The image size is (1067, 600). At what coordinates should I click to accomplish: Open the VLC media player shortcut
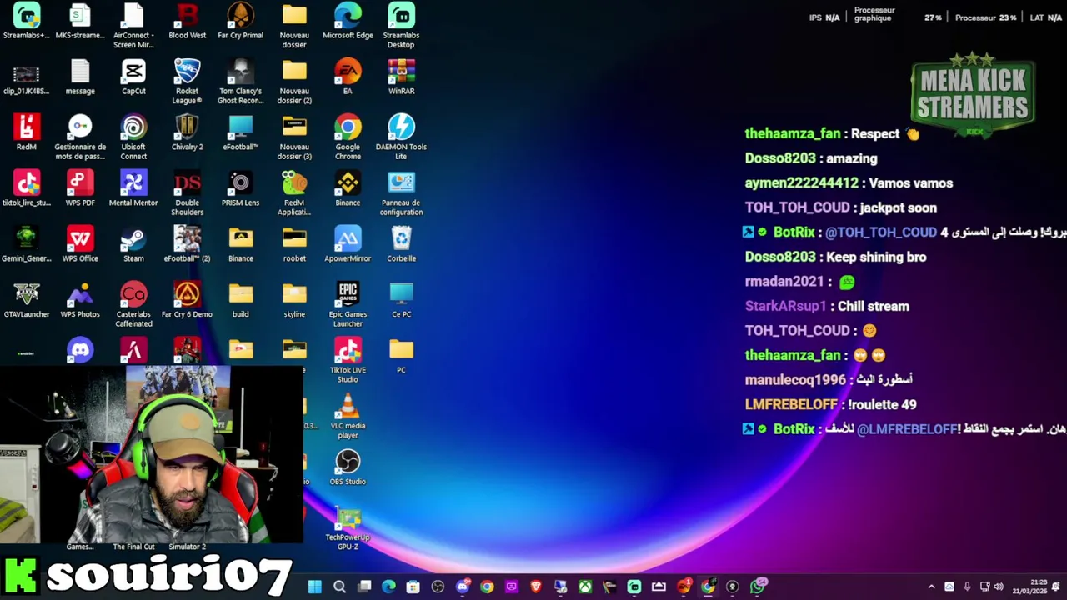pos(348,417)
